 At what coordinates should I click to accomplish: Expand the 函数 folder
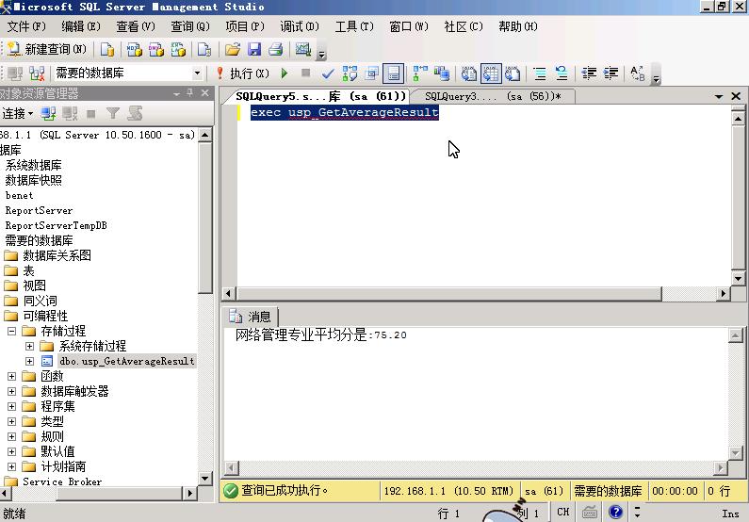[x=12, y=376]
